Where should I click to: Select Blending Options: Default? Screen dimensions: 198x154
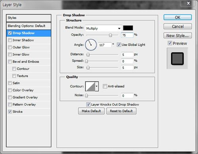pos(29,26)
